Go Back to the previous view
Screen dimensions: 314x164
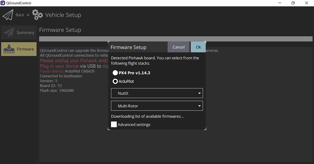click(20, 15)
